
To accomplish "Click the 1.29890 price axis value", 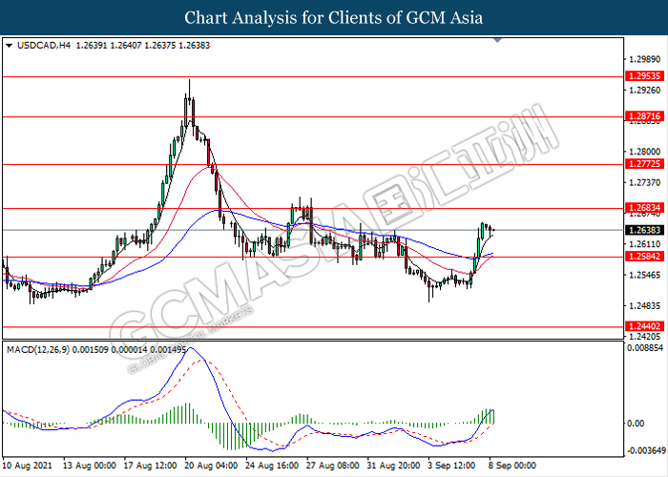I will 645,59.
